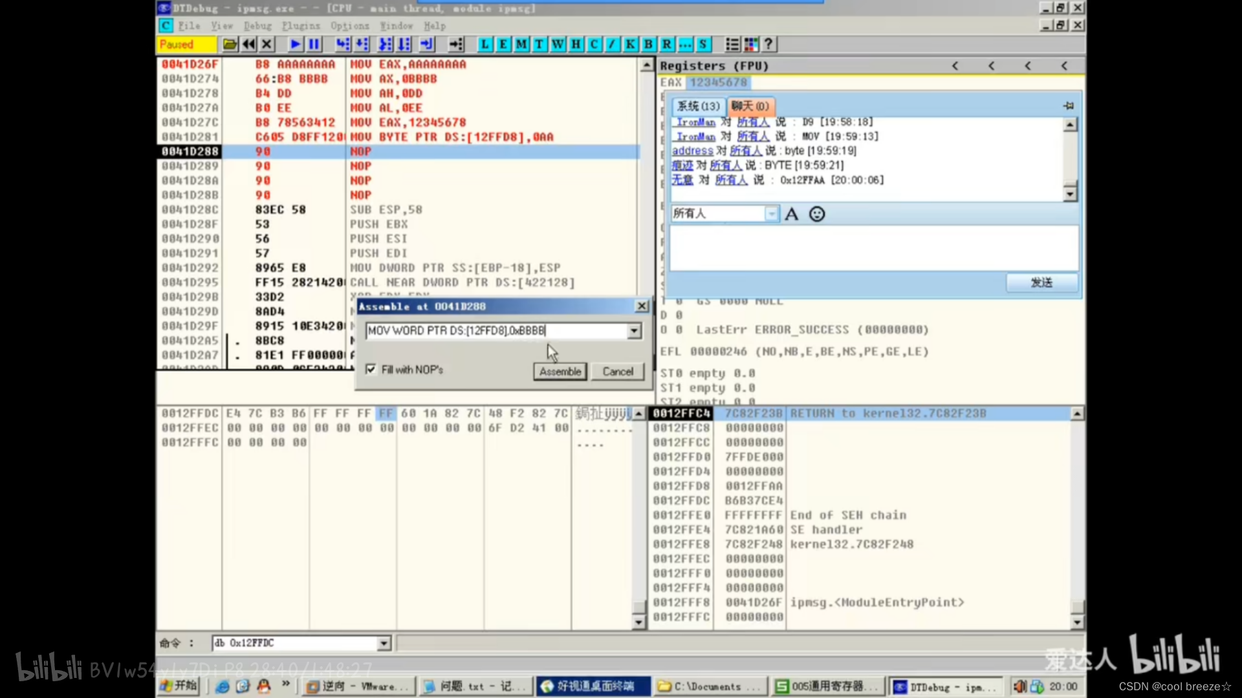Close program with the X toolbar icon
Image resolution: width=1242 pixels, height=698 pixels.
tap(267, 44)
